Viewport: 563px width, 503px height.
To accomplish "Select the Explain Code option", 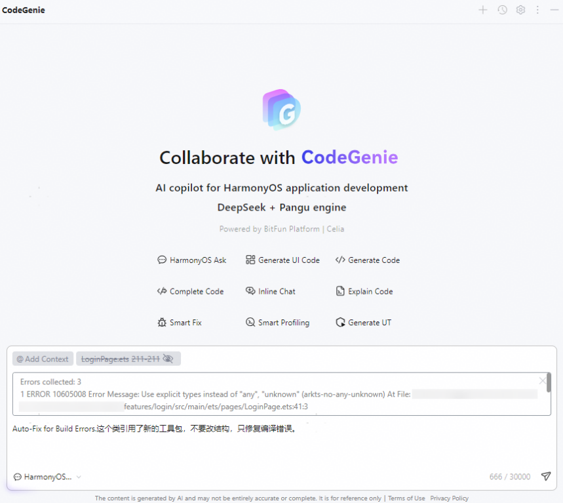I will pos(364,292).
